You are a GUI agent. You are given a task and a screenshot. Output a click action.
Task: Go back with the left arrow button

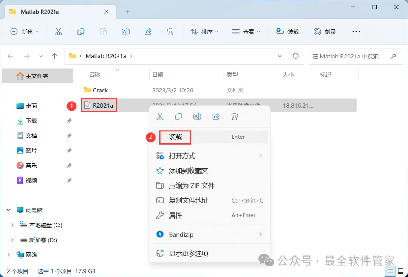coord(11,56)
